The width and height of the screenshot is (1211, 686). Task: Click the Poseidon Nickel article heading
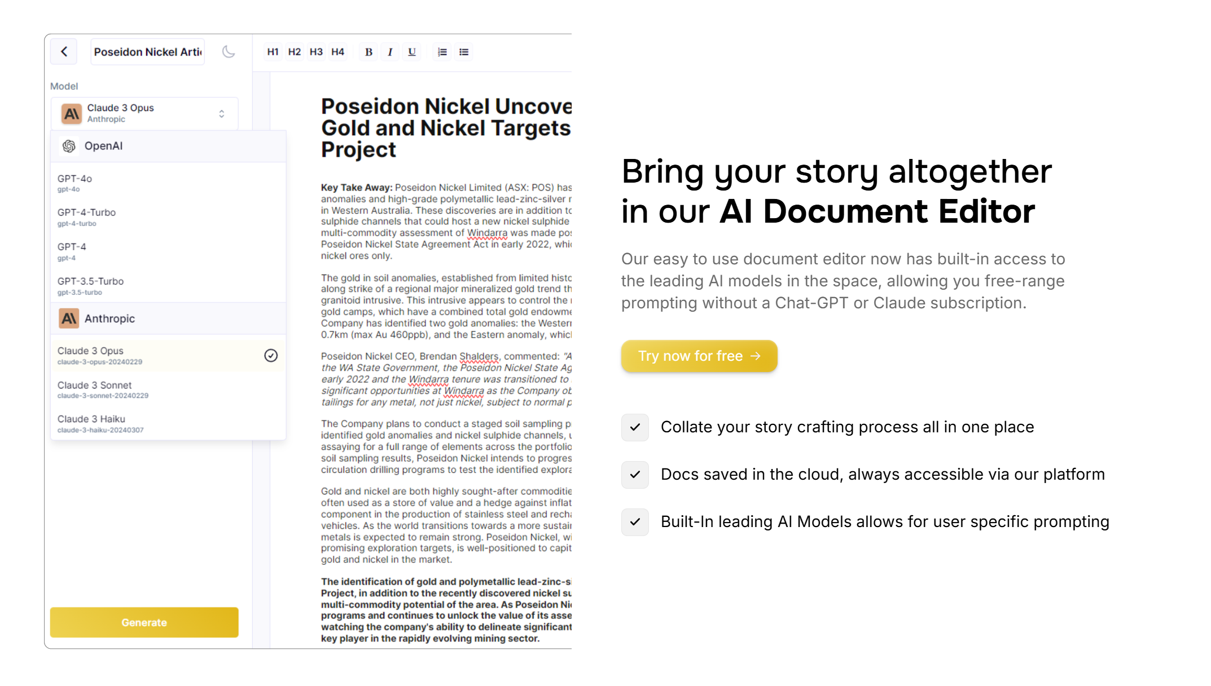(x=446, y=128)
